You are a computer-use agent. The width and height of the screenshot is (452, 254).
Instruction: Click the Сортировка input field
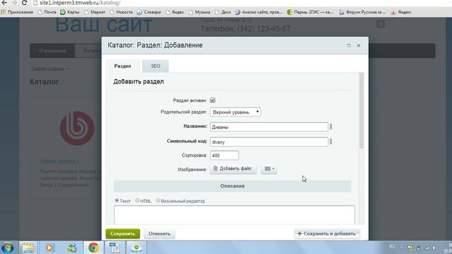[x=225, y=155]
